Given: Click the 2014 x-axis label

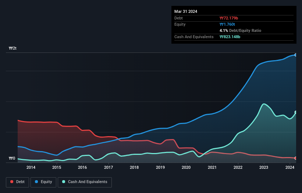Looking at the screenshot, I should (31, 167).
